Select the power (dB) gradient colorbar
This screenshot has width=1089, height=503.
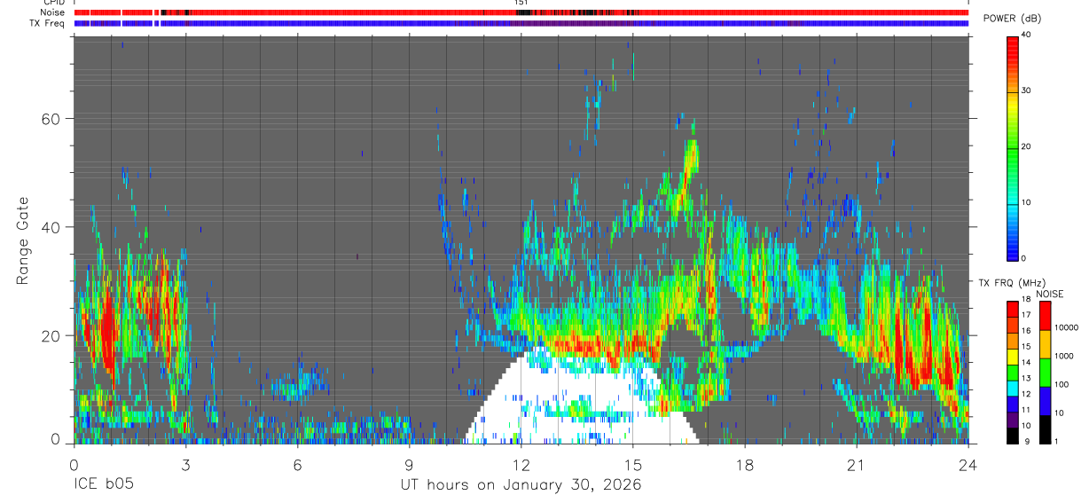tap(1012, 147)
